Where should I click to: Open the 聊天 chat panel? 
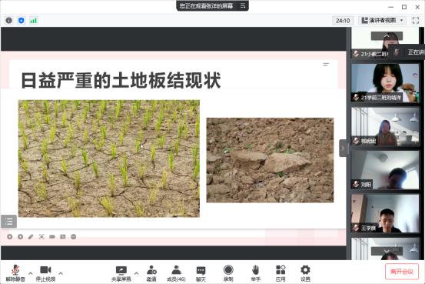(x=201, y=273)
